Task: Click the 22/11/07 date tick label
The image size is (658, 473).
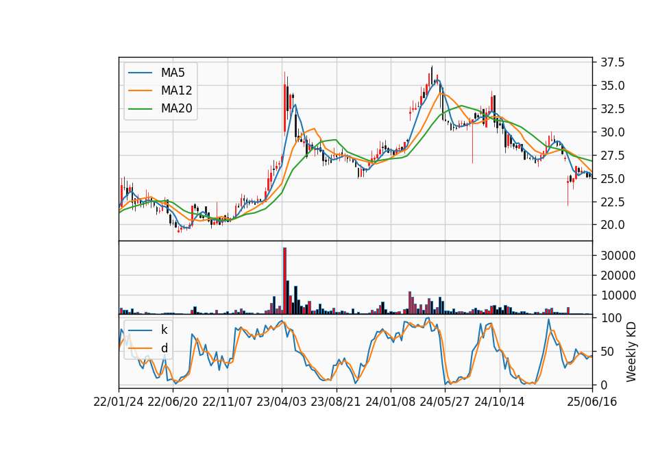Action: pyautogui.click(x=228, y=402)
